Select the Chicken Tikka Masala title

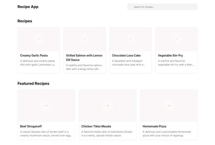(96, 127)
